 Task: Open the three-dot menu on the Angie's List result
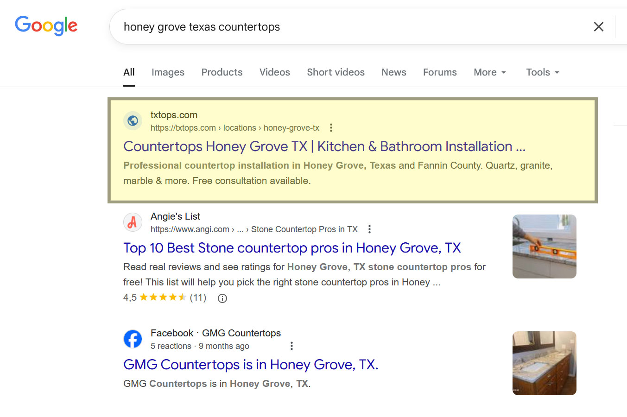369,229
